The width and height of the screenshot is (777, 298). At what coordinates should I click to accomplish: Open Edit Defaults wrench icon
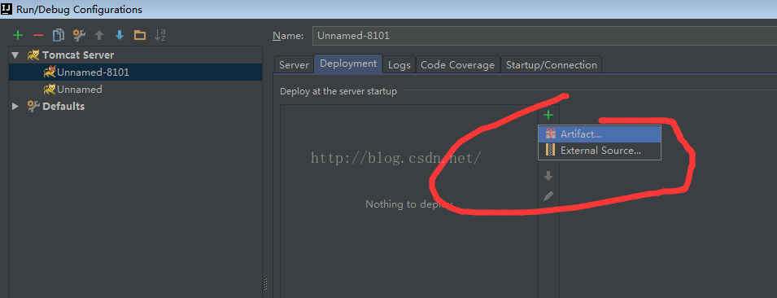pyautogui.click(x=79, y=35)
